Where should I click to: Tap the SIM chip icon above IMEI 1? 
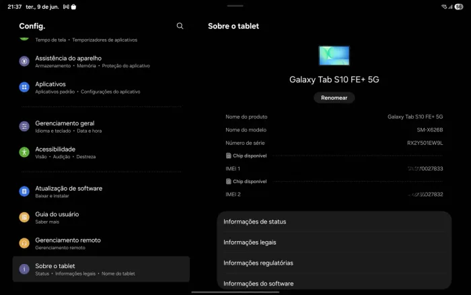click(229, 156)
